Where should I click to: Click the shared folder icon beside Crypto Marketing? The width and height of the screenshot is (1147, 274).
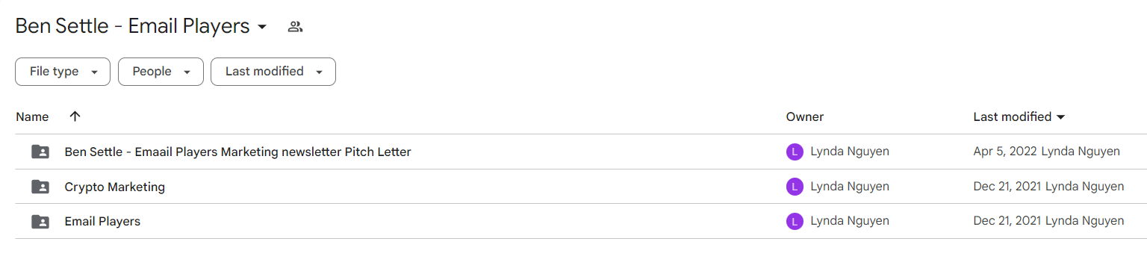tap(40, 187)
